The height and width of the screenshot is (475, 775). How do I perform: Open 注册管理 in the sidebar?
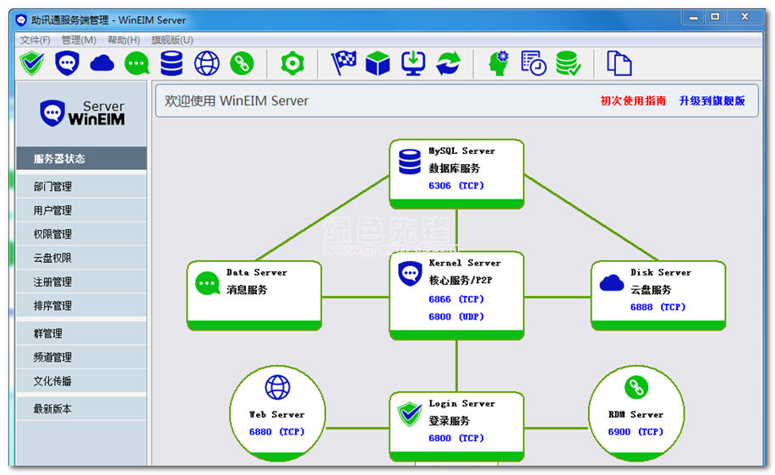pos(81,281)
